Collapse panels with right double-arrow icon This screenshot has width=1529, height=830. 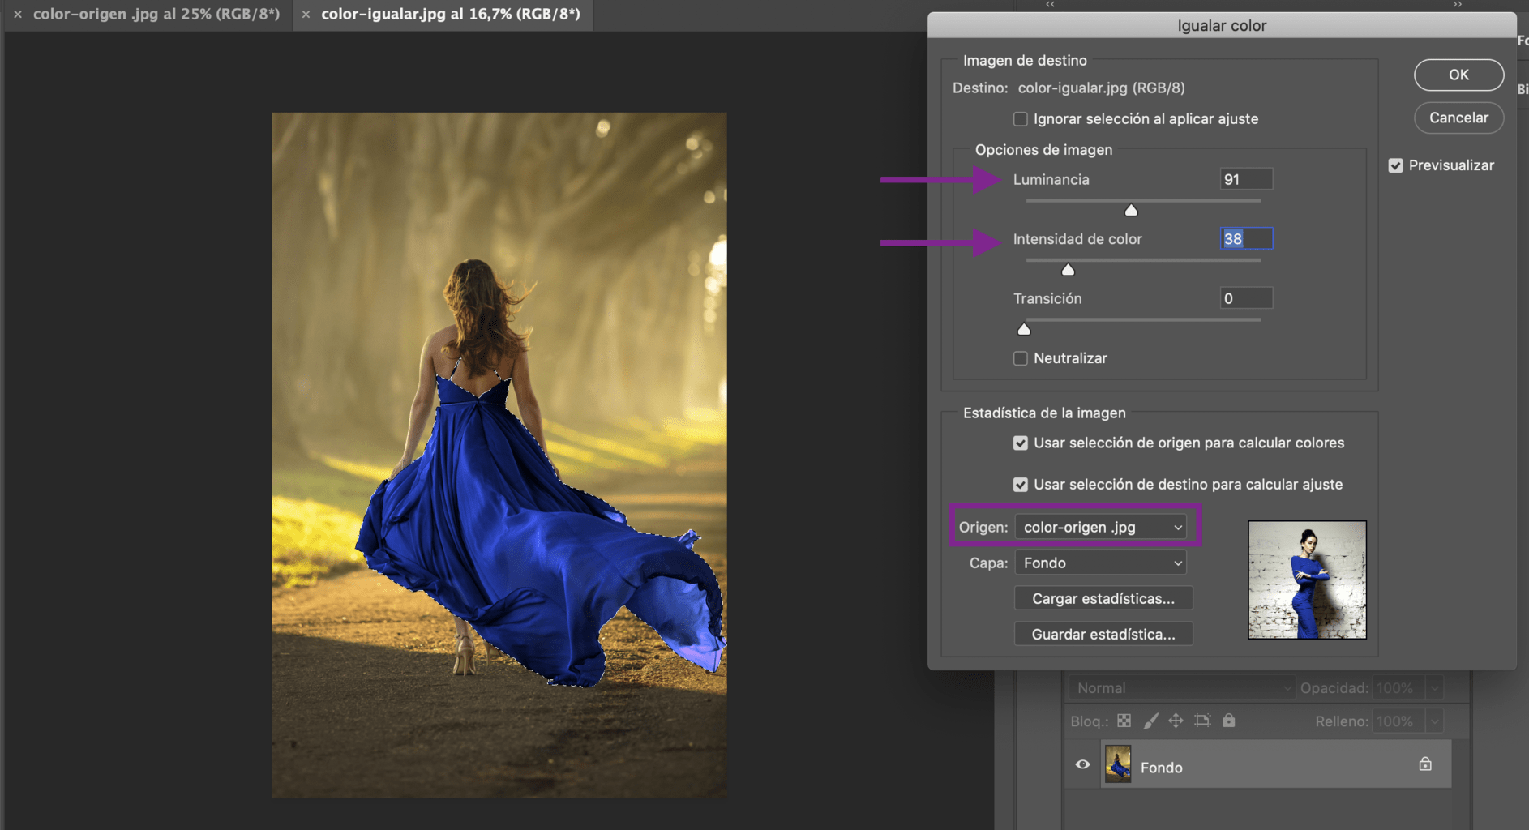point(1457,4)
